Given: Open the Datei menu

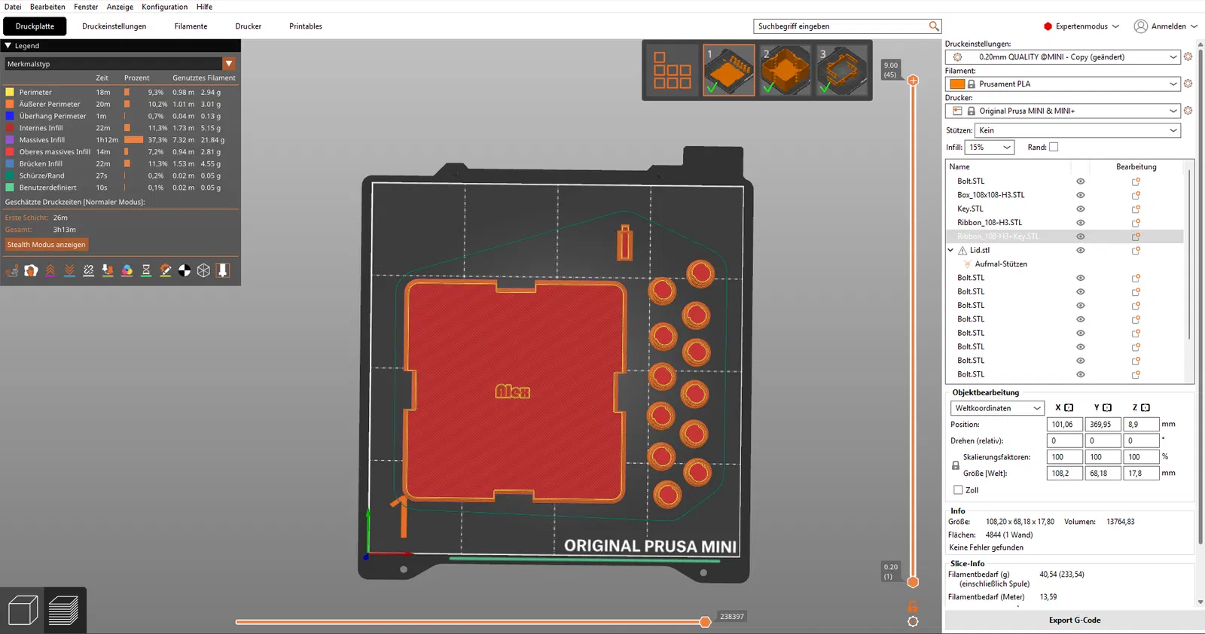Looking at the screenshot, I should tap(13, 7).
